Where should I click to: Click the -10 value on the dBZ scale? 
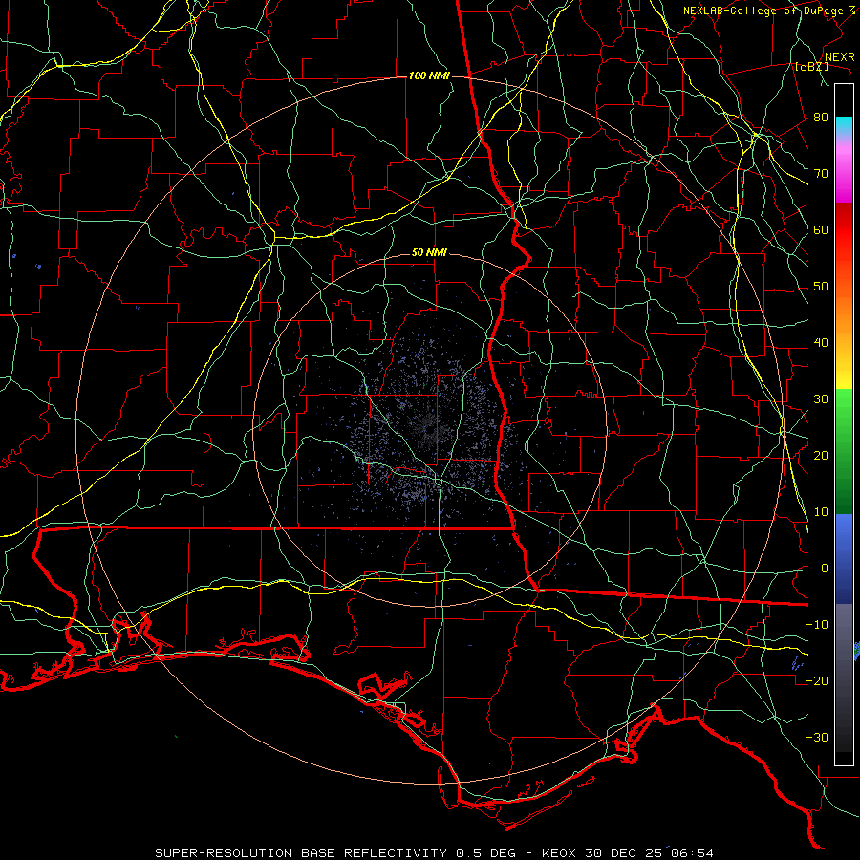pos(817,625)
